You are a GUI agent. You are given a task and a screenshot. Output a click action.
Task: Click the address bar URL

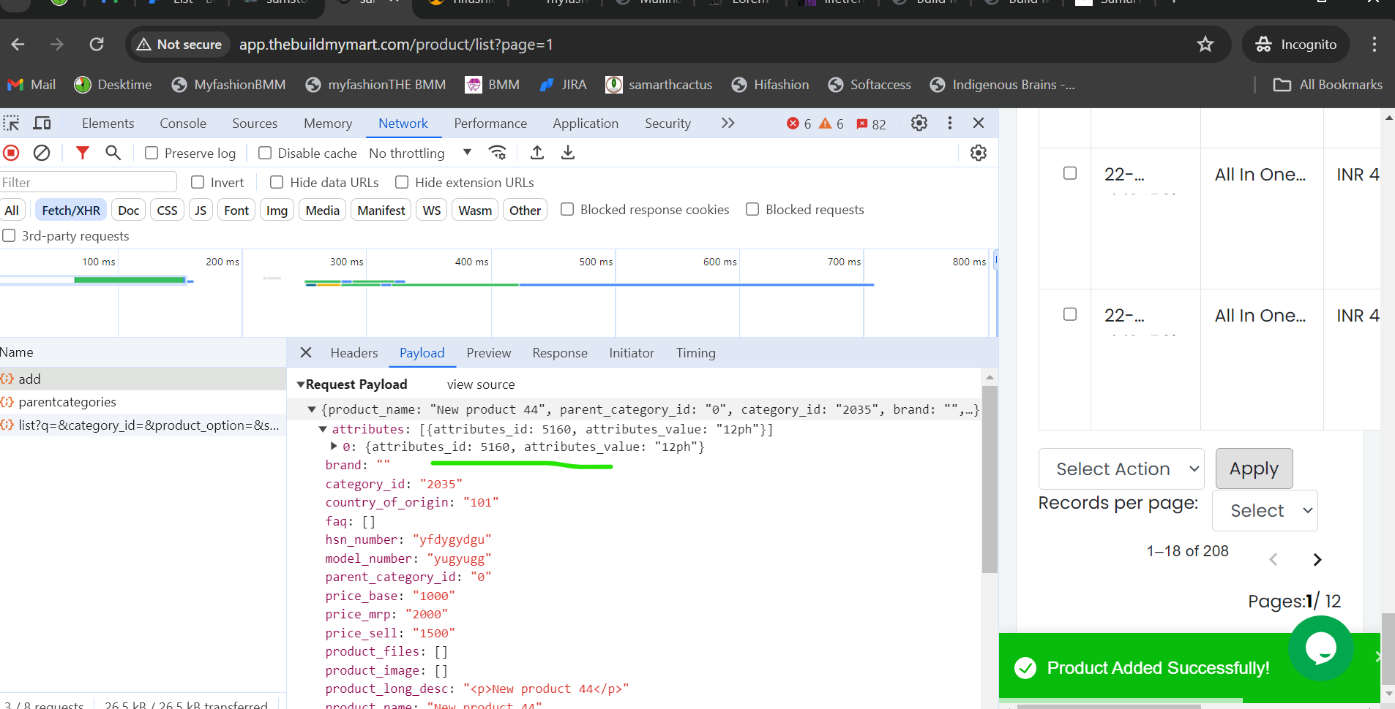(396, 45)
